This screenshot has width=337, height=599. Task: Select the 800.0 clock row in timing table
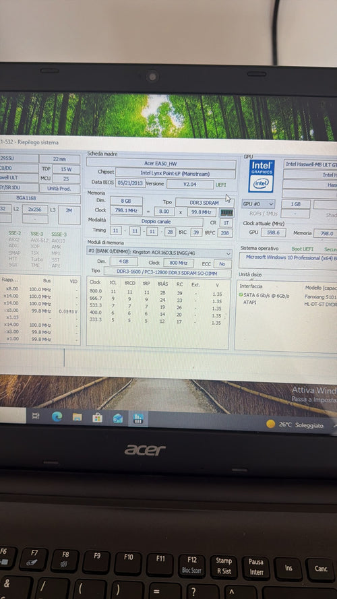click(158, 292)
